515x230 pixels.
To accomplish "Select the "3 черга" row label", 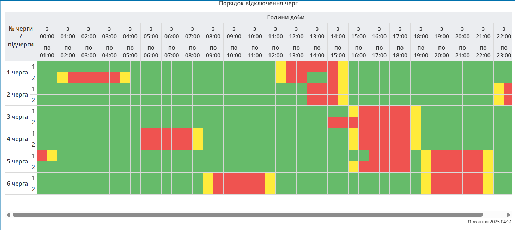I will pos(17,117).
